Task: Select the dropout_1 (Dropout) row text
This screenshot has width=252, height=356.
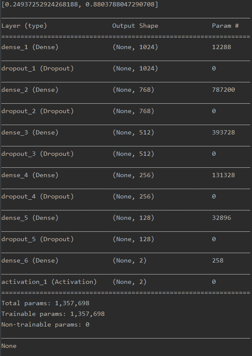Action: pos(37,69)
